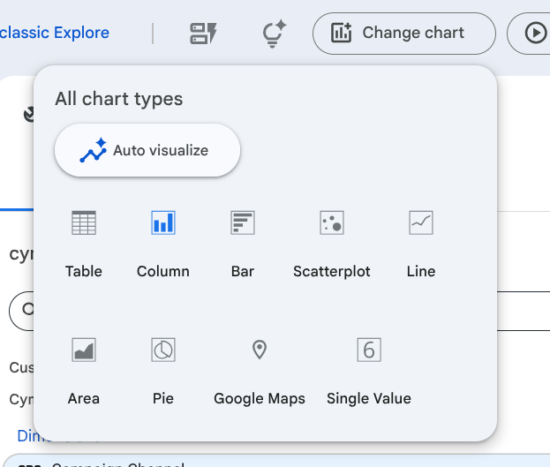This screenshot has width=550, height=467.
Task: Click the Auto visualize sparkle icon
Action: [94, 151]
